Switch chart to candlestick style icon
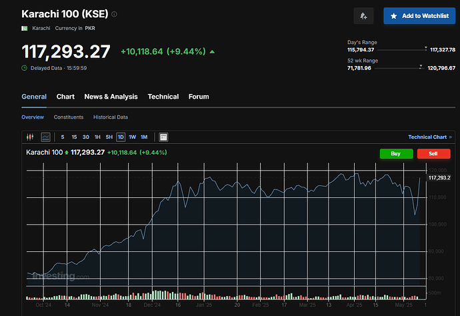The image size is (460, 316). (29, 137)
